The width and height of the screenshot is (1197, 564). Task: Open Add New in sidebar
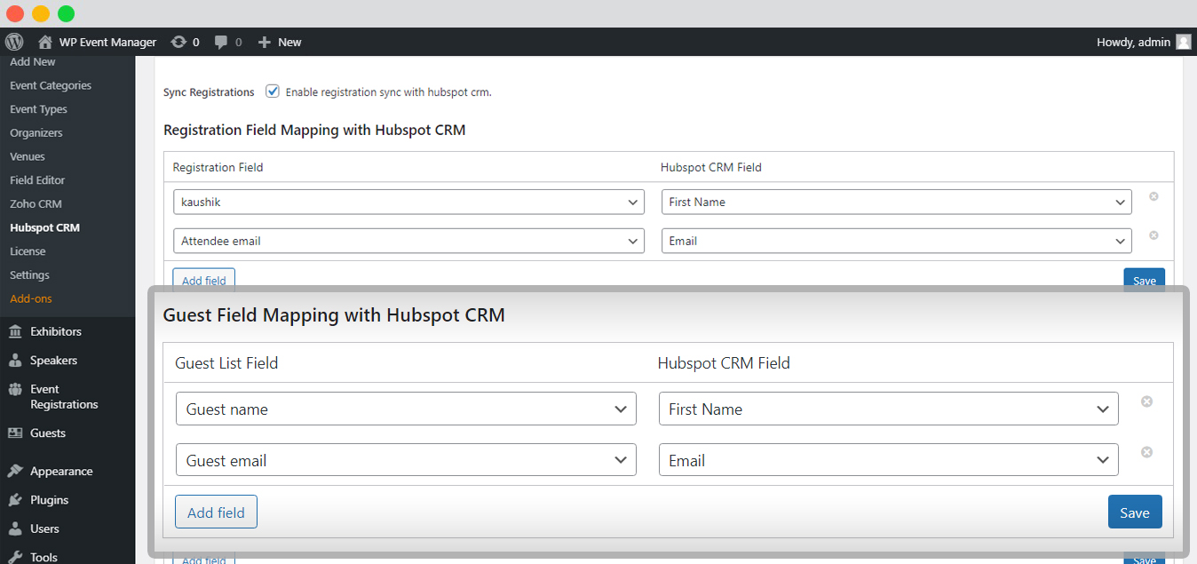(x=33, y=62)
